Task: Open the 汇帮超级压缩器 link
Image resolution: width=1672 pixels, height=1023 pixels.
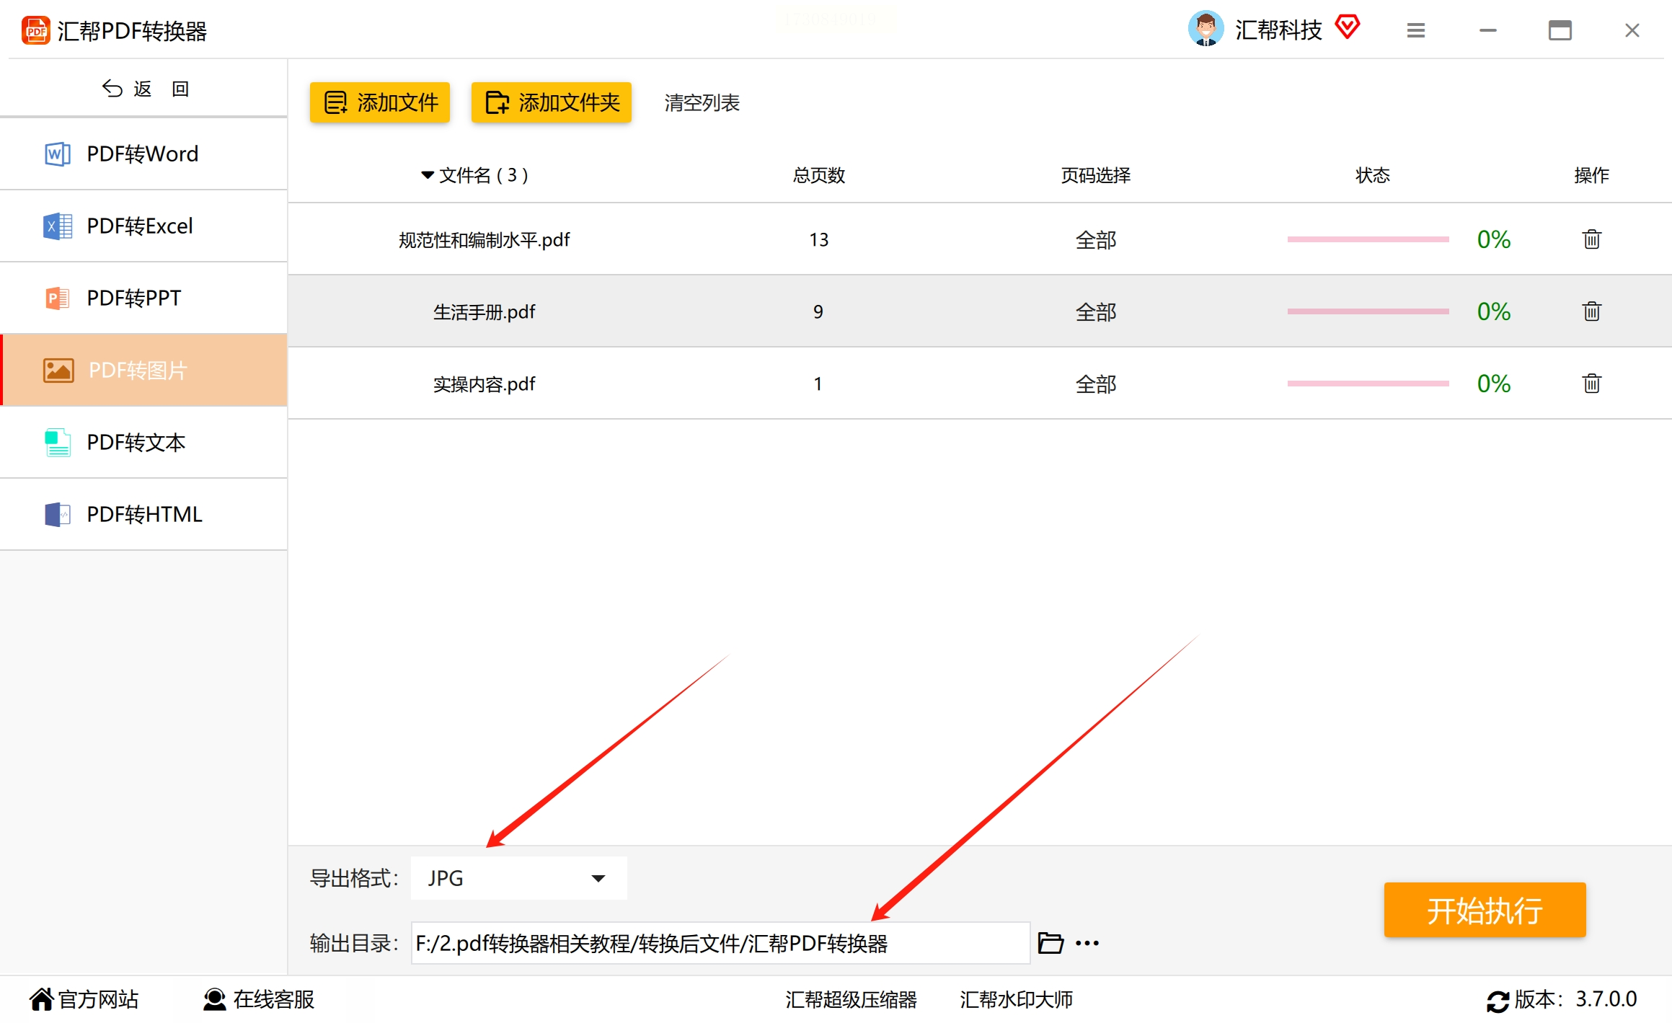Action: [851, 999]
